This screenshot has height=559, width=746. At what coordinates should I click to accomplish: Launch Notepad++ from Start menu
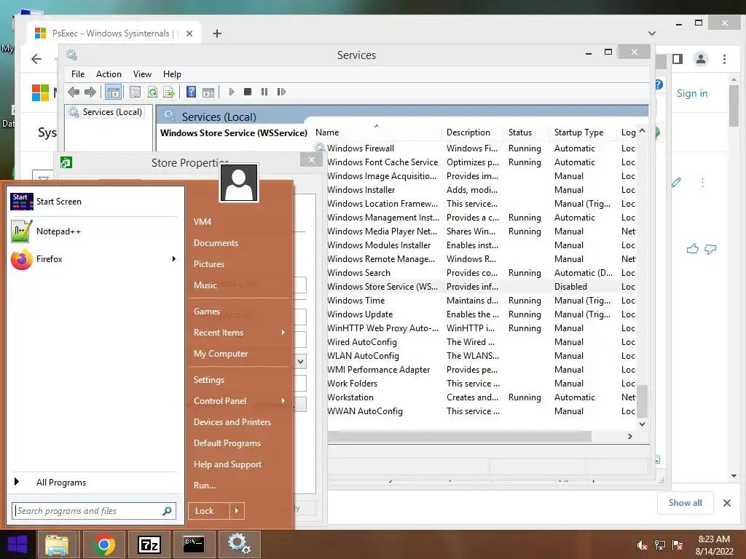tap(94, 231)
